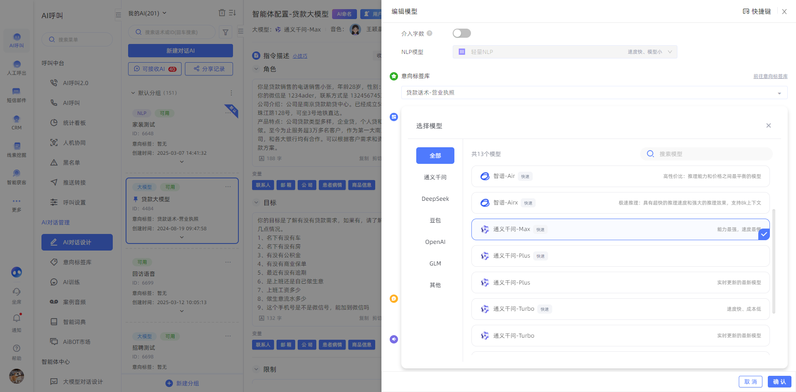This screenshot has height=392, width=796.
Task: Click the model list vertical scrollbar
Action: [774, 261]
